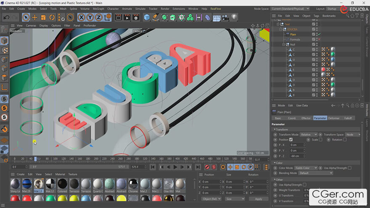Open the Object (Rel) coordinate dropdown
This screenshot has height=208, width=370.
pyautogui.click(x=211, y=199)
